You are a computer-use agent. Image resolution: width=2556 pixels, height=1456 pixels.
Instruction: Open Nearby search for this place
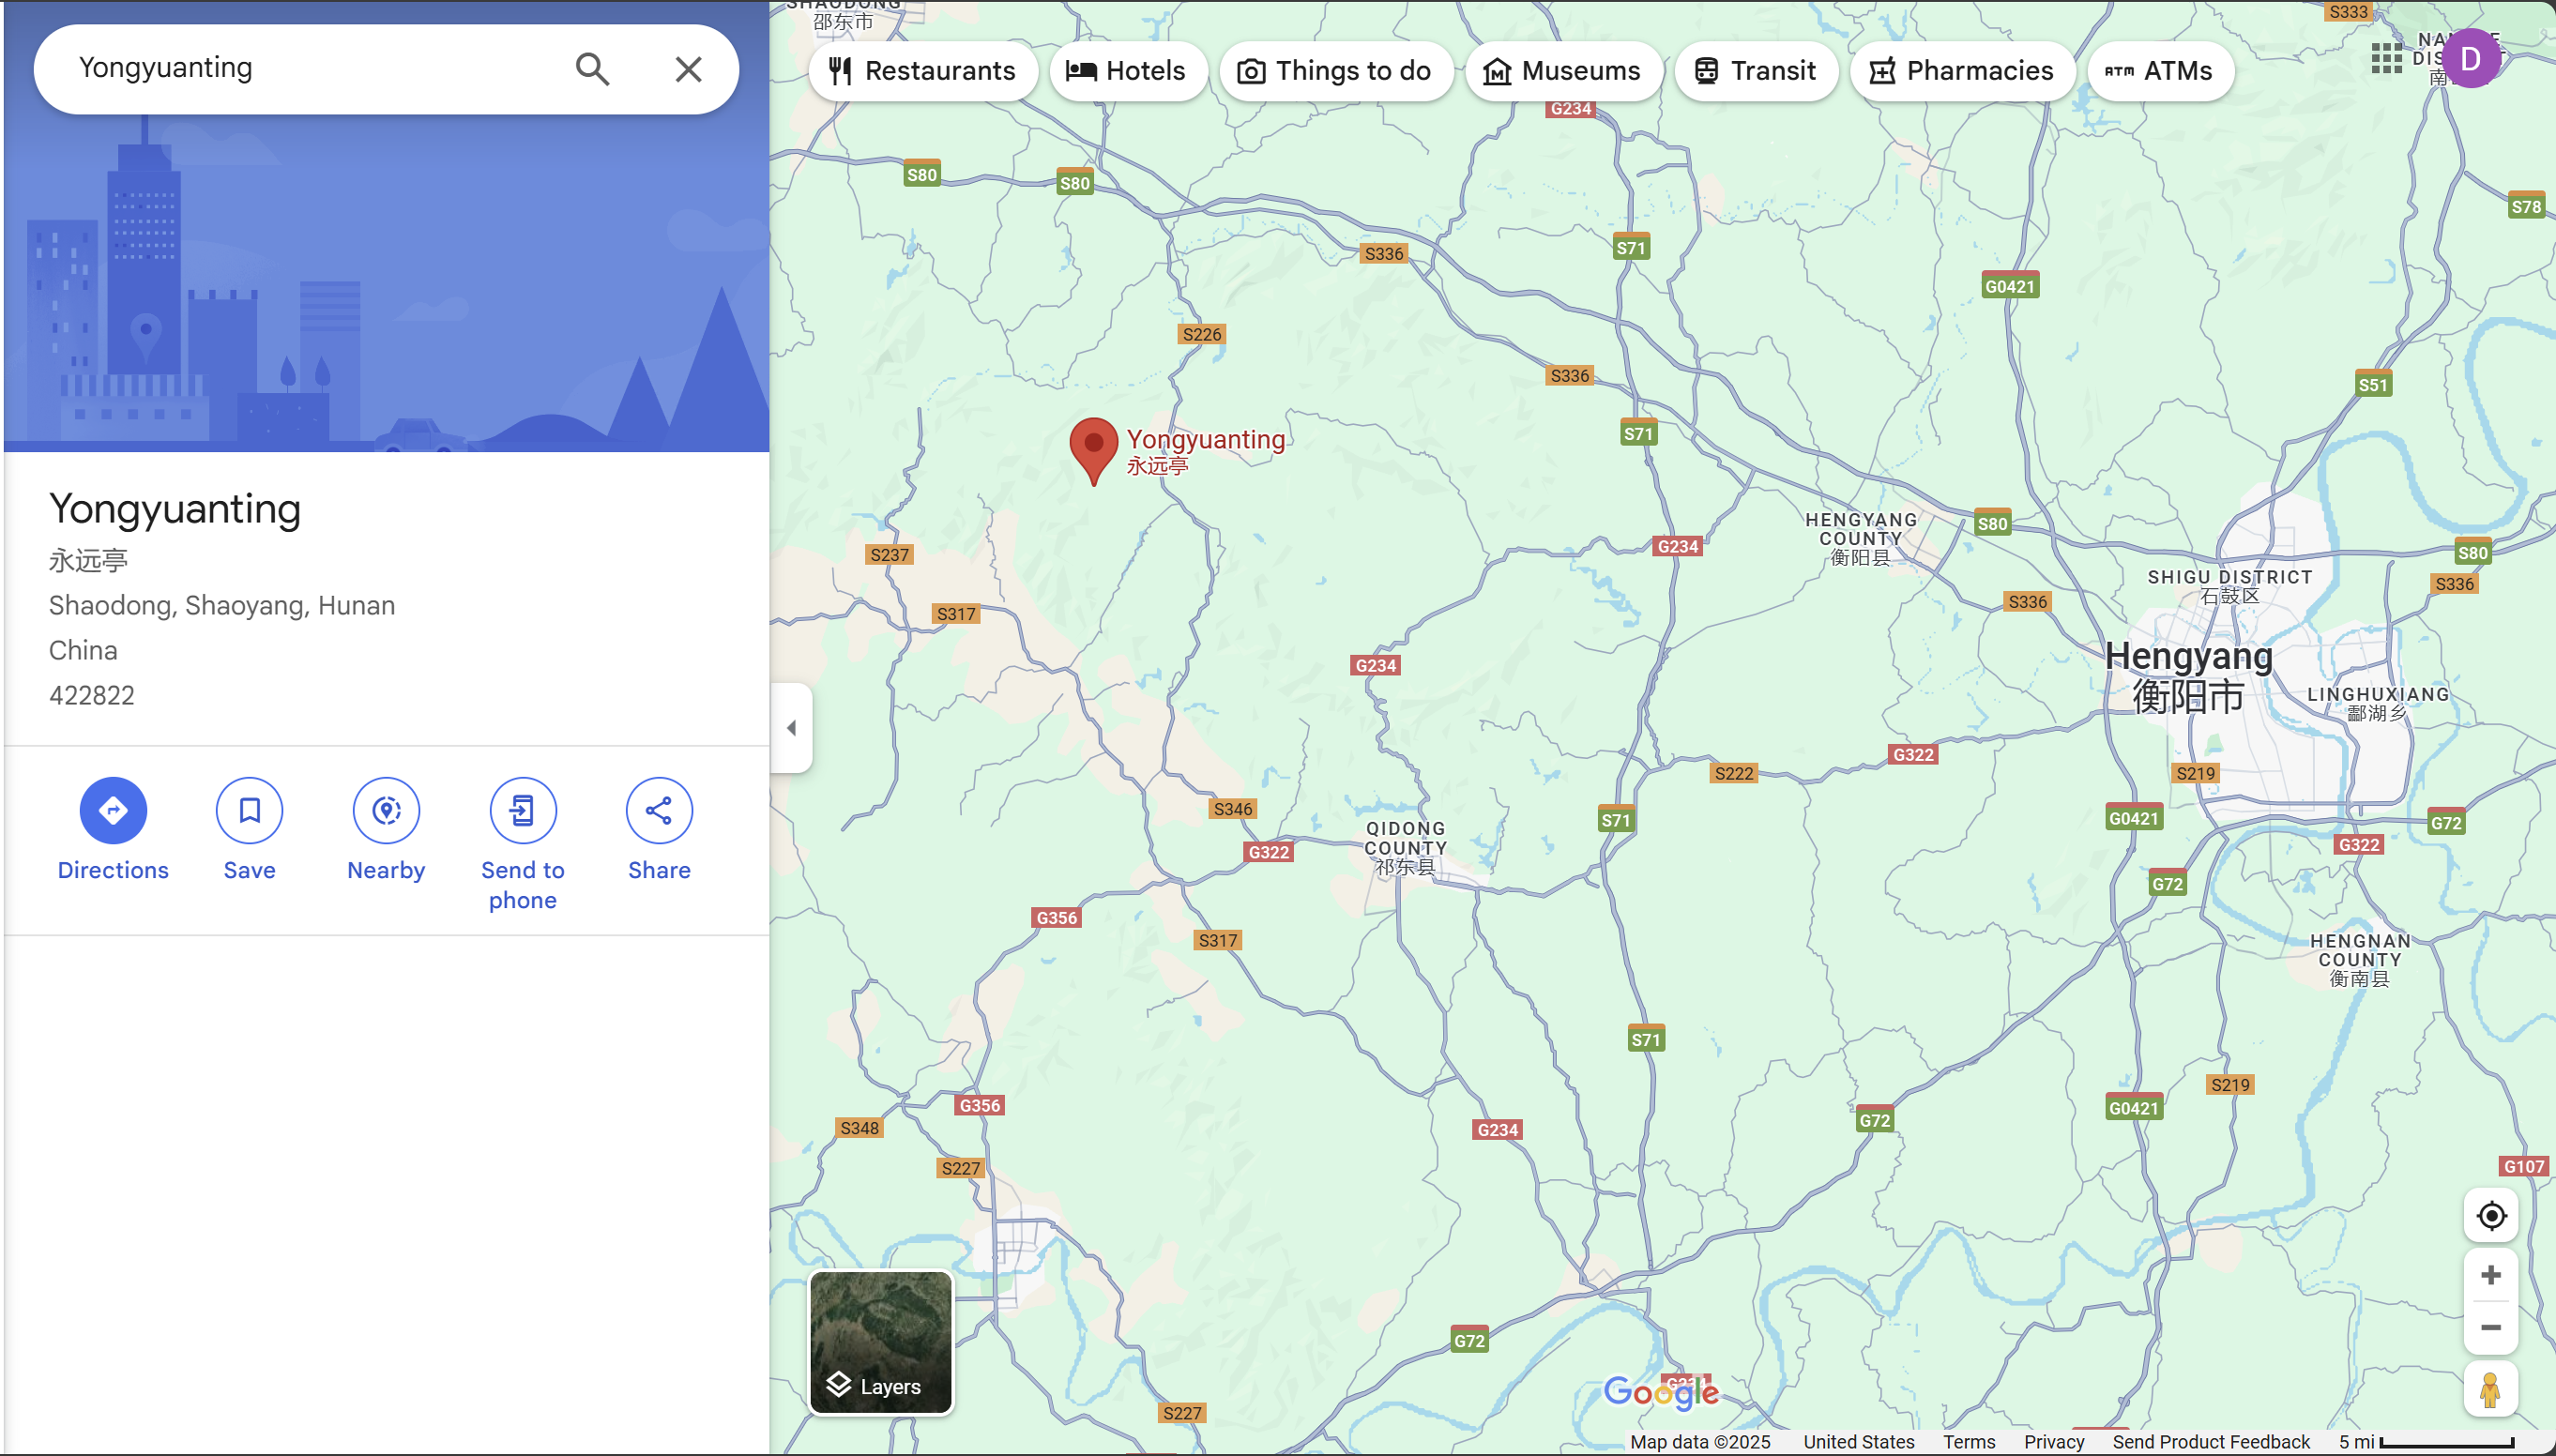(386, 810)
